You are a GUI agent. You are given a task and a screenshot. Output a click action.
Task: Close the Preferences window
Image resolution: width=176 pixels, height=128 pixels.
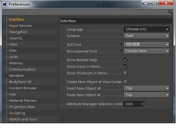(x=166, y=3)
